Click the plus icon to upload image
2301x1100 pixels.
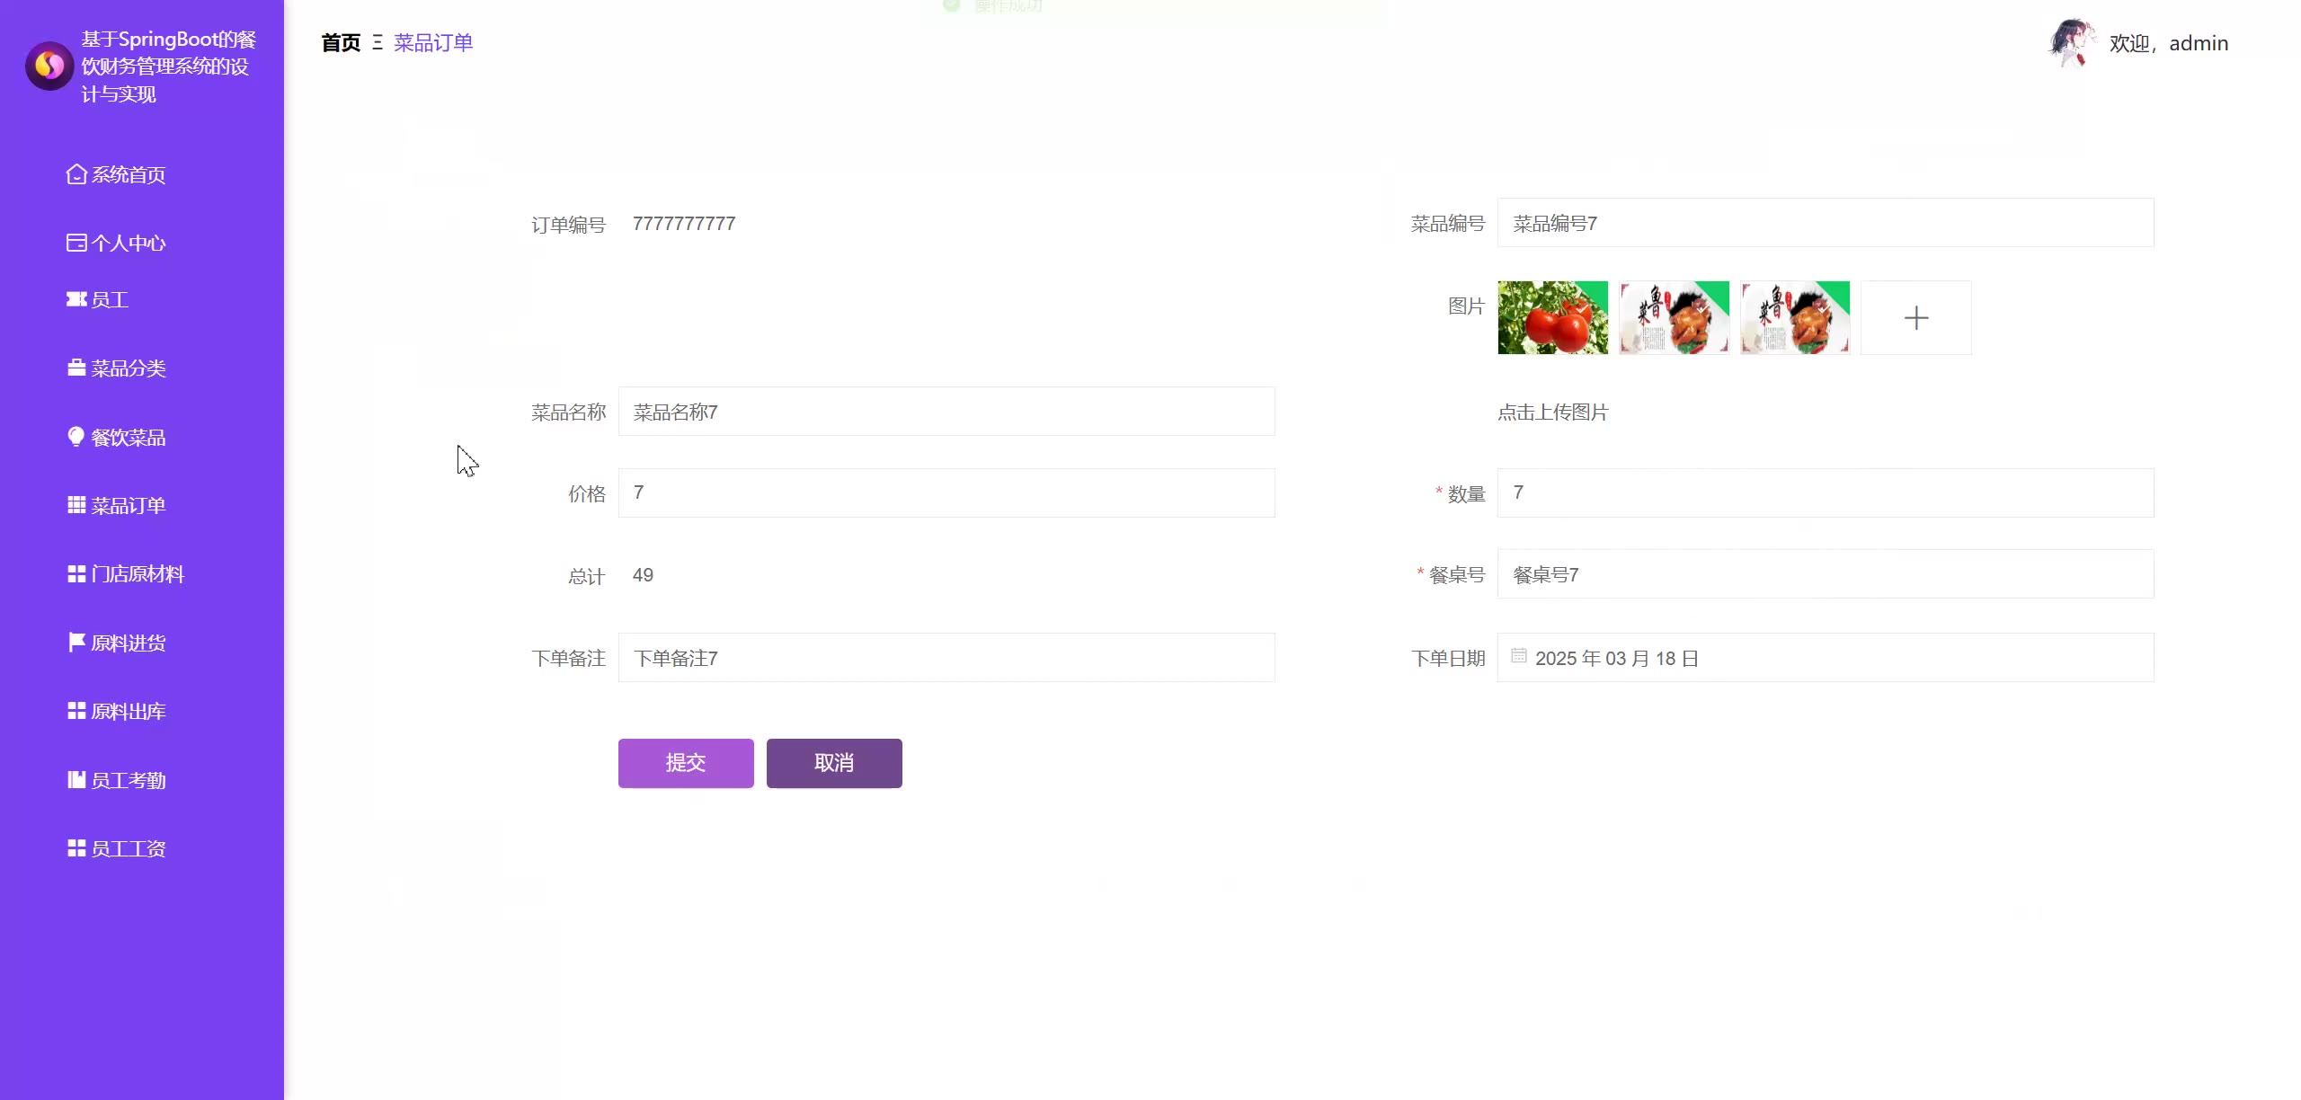pos(1915,317)
